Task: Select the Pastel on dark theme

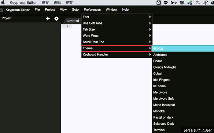Action: coord(183,117)
